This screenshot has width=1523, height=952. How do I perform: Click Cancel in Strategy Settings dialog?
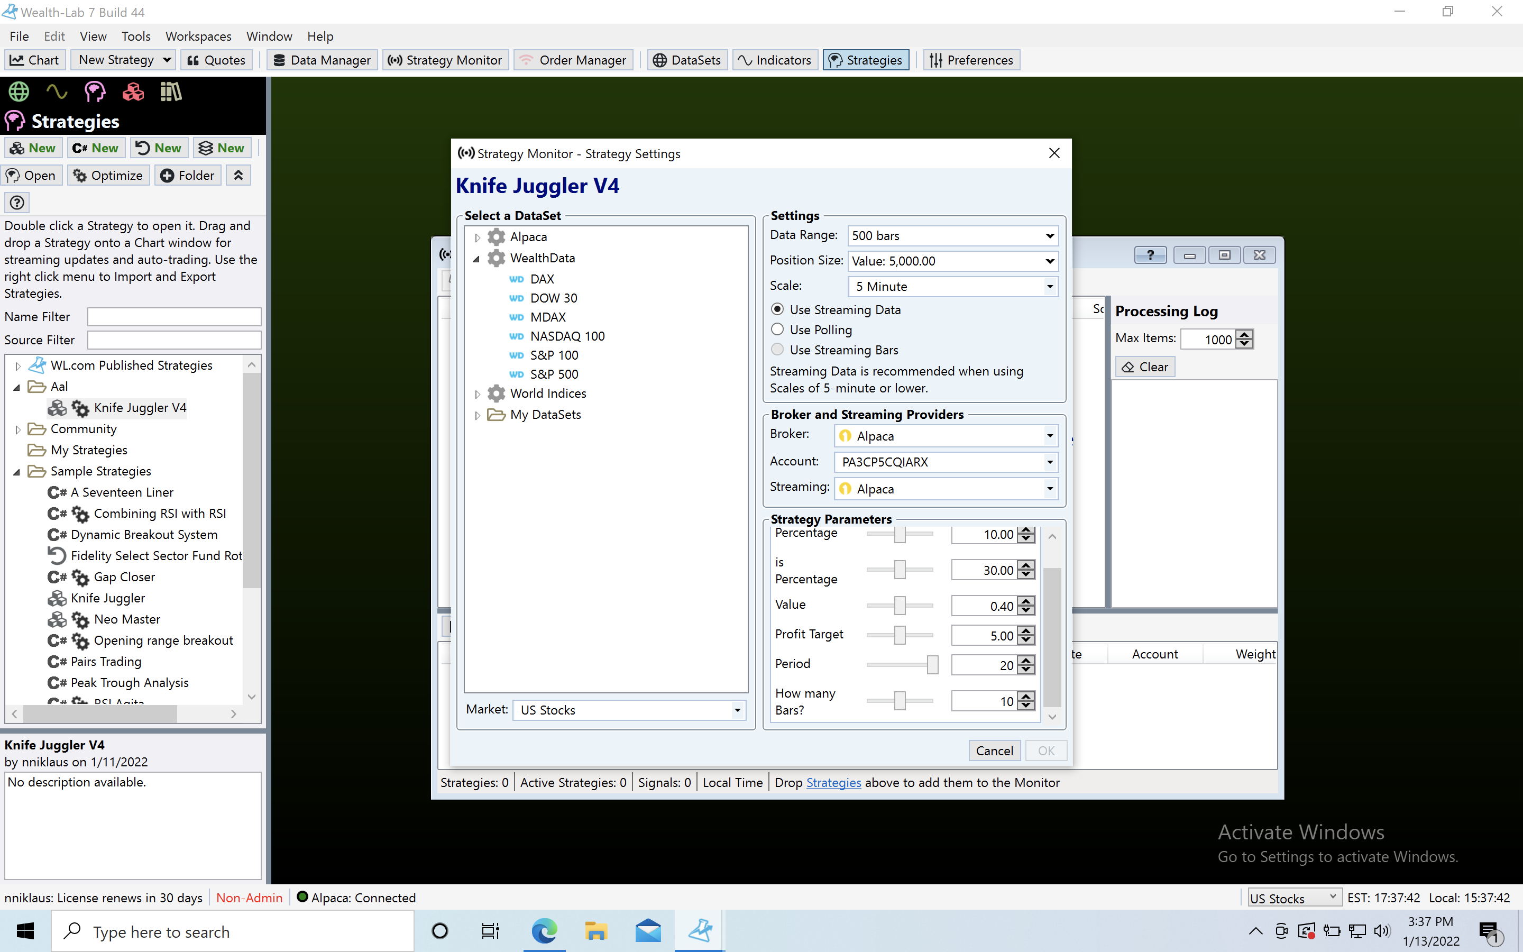point(994,750)
